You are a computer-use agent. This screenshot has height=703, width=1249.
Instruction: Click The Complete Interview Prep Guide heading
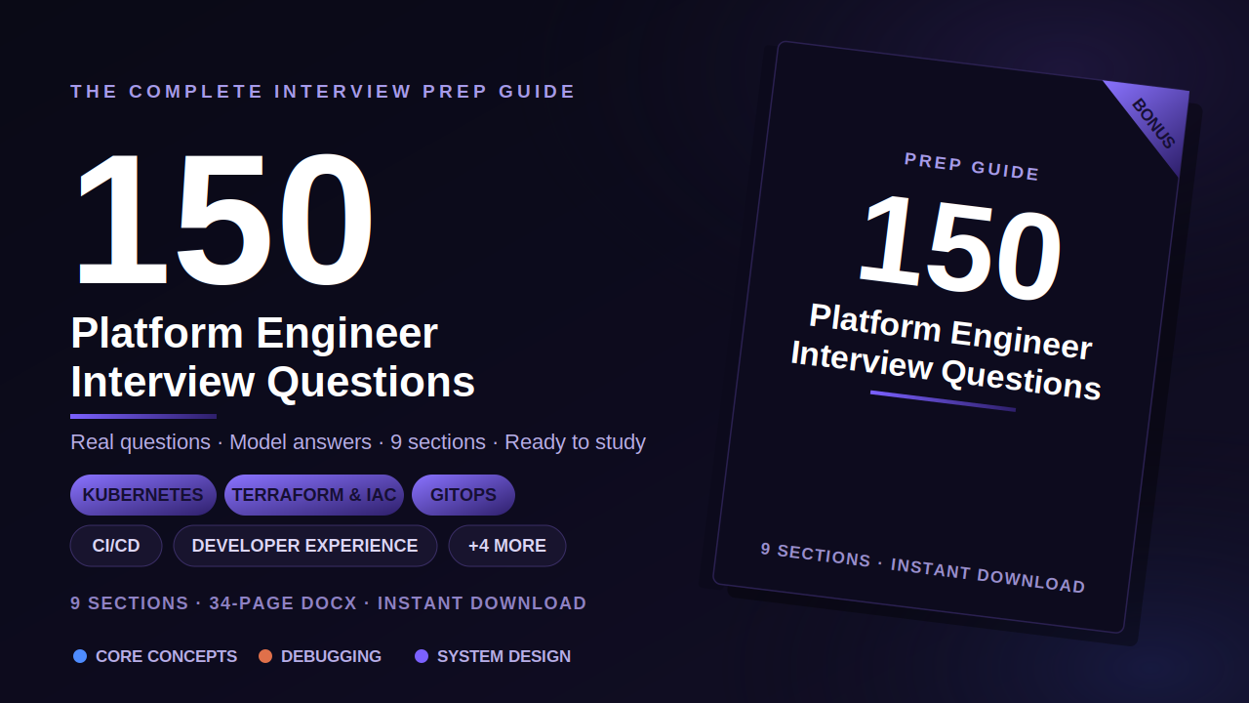coord(323,92)
